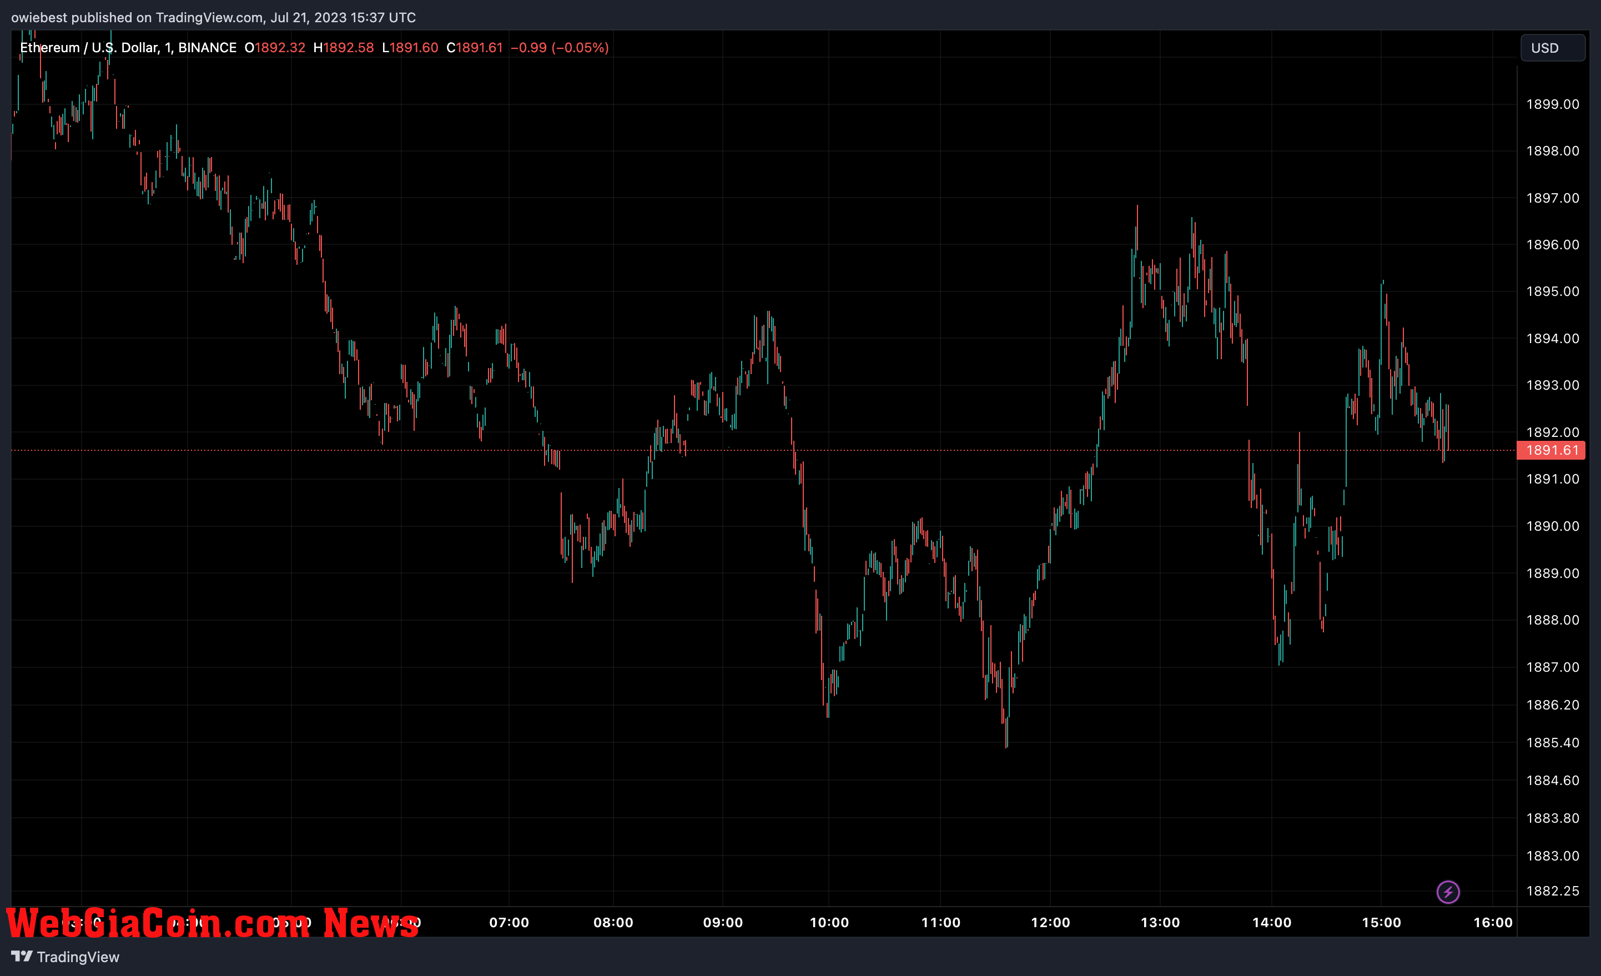Click the 1894.00 price axis label
The image size is (1601, 976).
point(1552,339)
